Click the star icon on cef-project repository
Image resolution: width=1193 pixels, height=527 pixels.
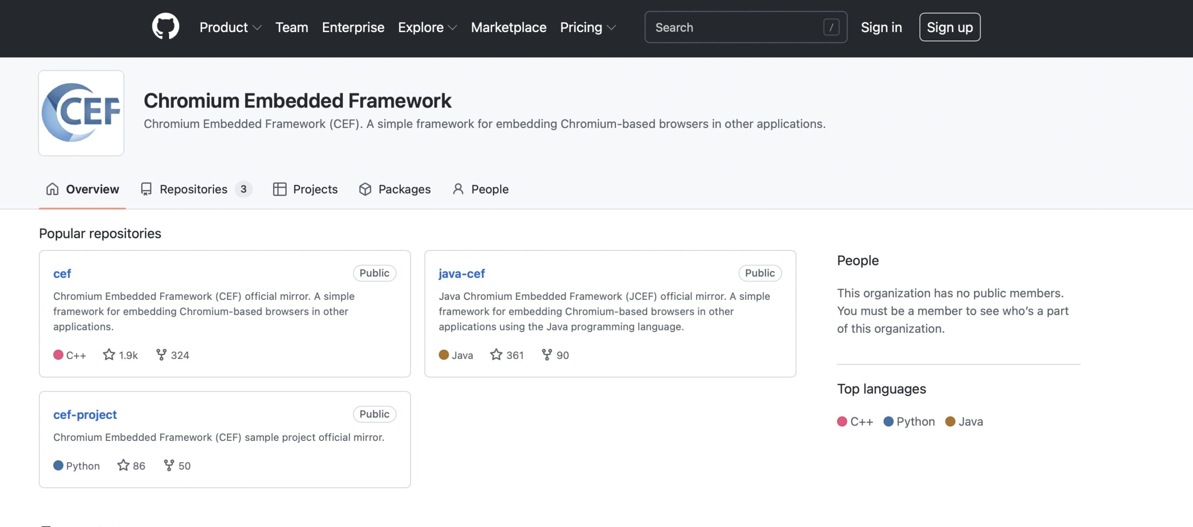[x=123, y=465]
